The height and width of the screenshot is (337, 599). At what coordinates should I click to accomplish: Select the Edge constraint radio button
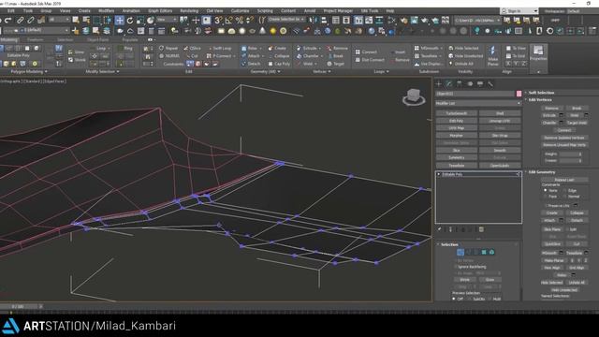564,190
